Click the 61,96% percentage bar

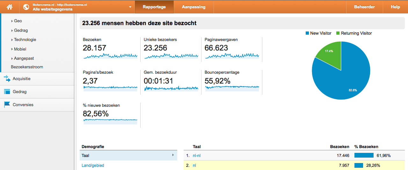(x=364, y=155)
